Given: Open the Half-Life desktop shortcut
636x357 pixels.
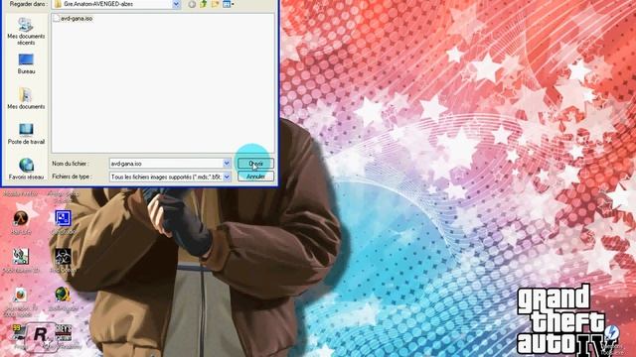Looking at the screenshot, I should (x=20, y=218).
